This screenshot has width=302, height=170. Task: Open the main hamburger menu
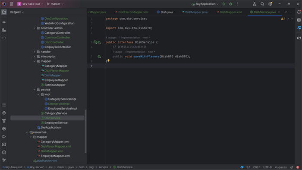coord(12,4)
